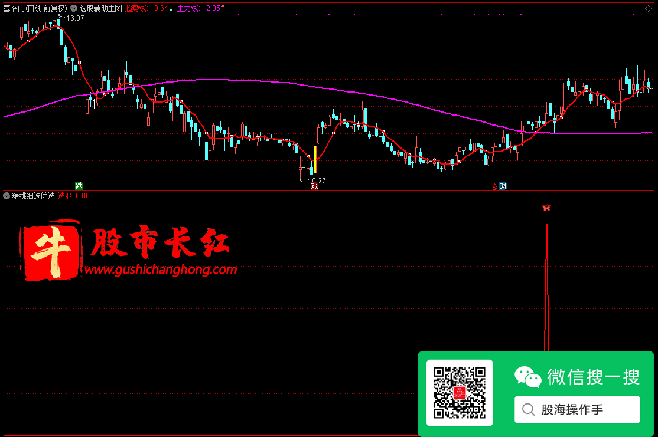Click the 10.27 low price label
Image resolution: width=658 pixels, height=437 pixels.
pos(317,180)
